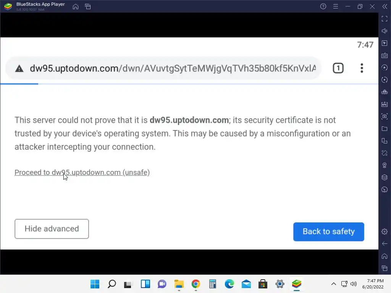The image size is (391, 293).
Task: Open Windows taskbar search
Action: (112, 284)
